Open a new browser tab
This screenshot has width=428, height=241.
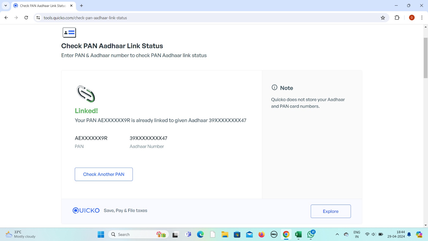coord(82,6)
